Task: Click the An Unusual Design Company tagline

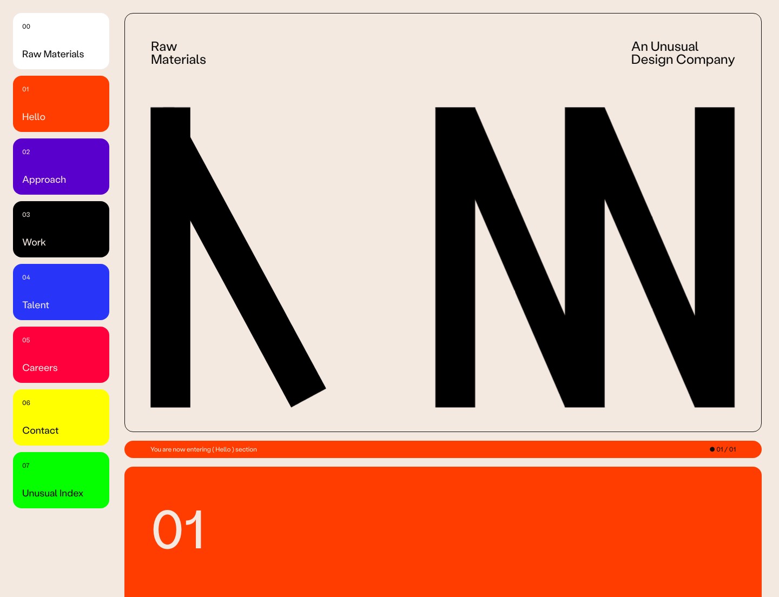Action: click(682, 53)
